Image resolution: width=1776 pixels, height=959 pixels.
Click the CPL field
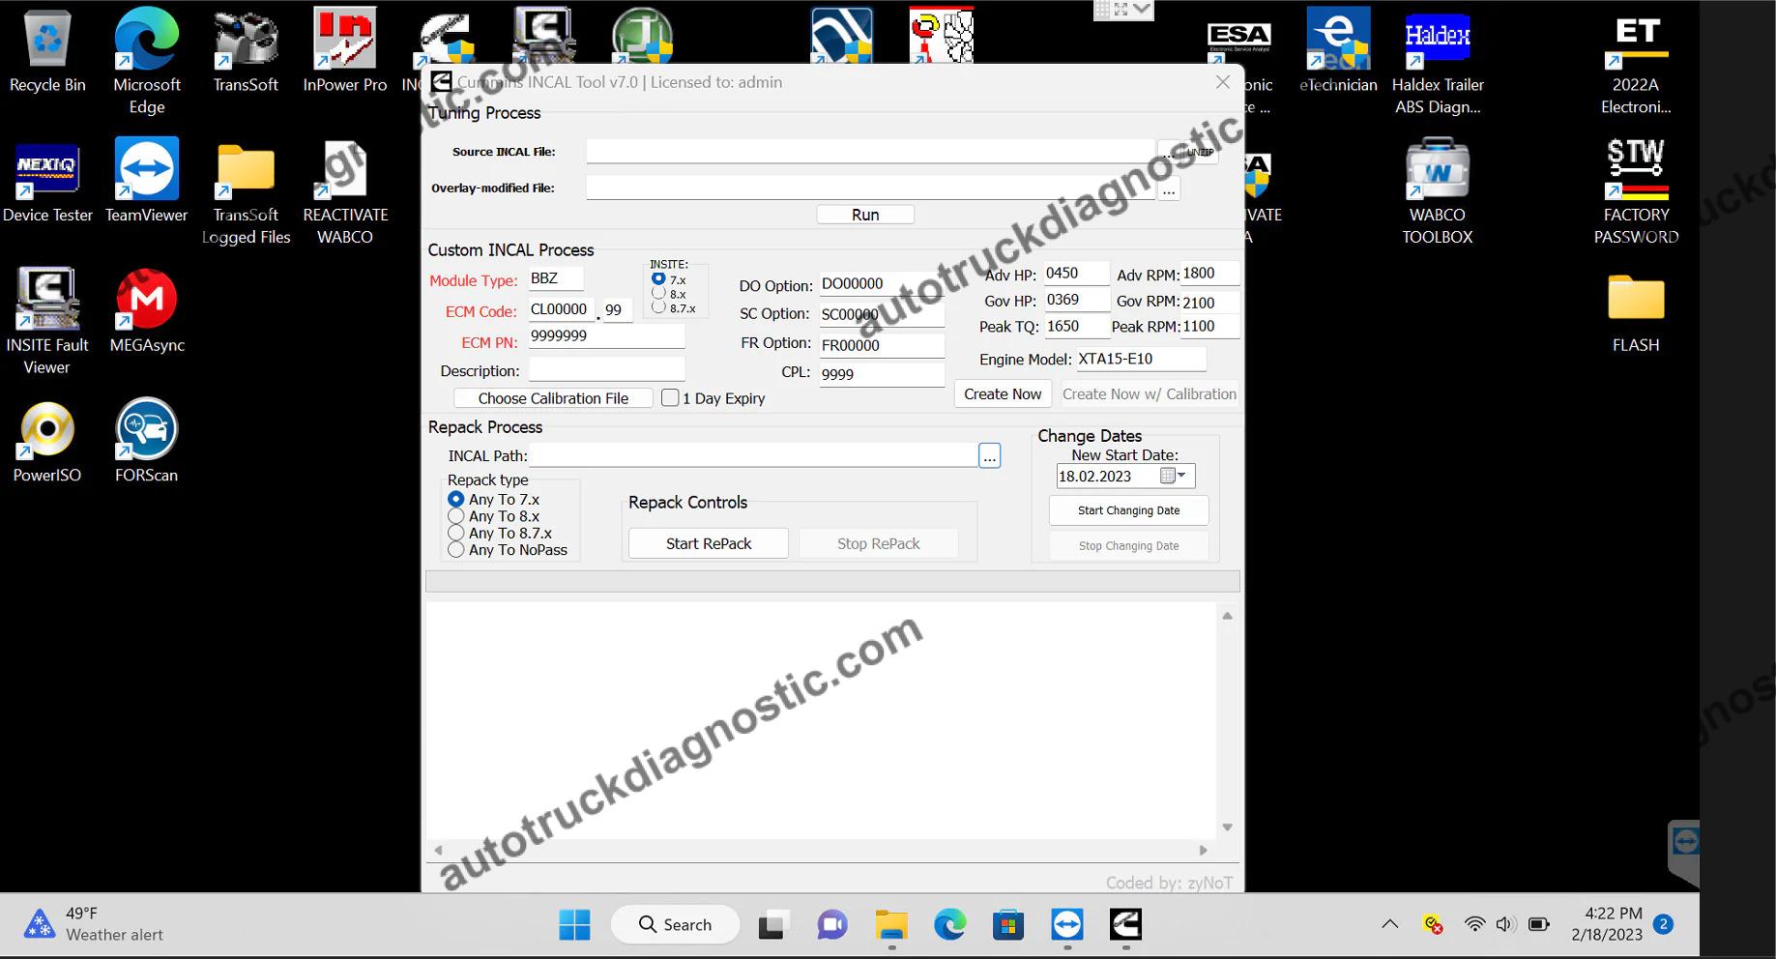pyautogui.click(x=882, y=374)
